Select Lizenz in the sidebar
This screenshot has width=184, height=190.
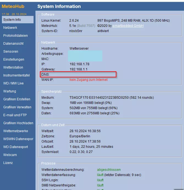tap(8, 163)
